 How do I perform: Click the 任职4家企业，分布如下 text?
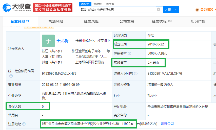93,40
